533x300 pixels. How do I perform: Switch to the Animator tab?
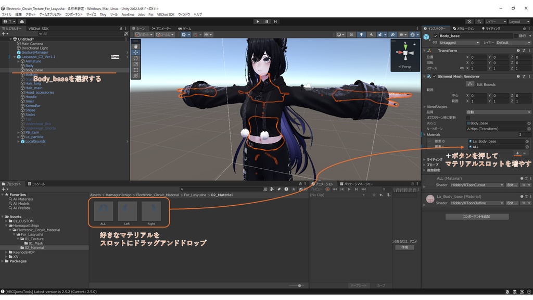click(161, 29)
